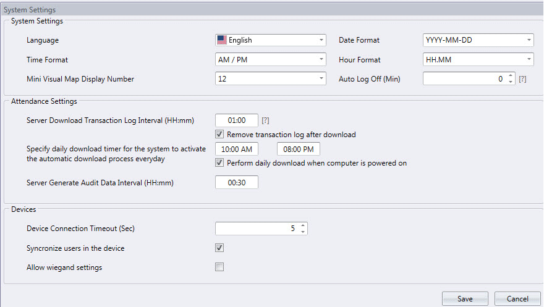Click the Audit Data Interval 00:30 field

[237, 182]
